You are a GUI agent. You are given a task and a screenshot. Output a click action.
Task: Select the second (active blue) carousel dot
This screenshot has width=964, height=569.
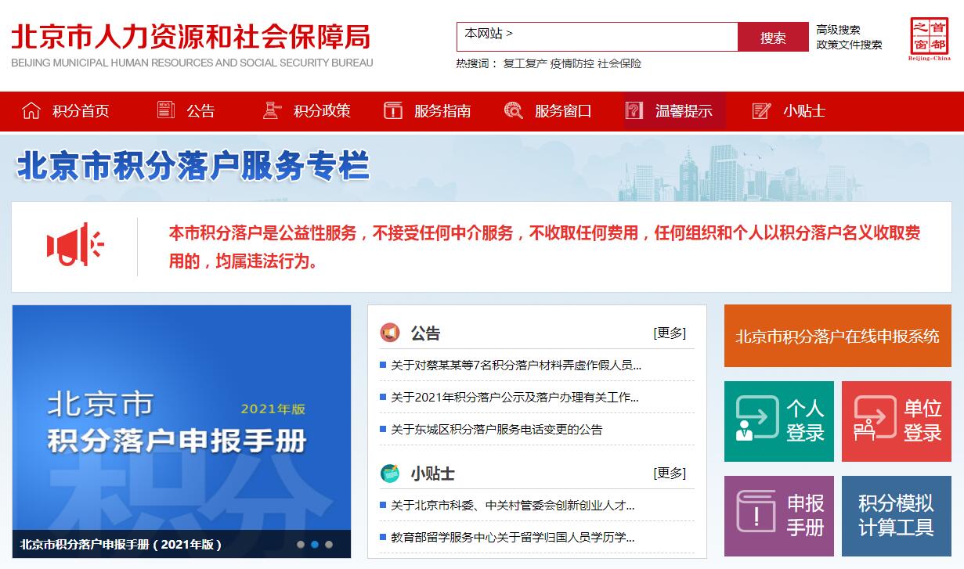coord(315,545)
